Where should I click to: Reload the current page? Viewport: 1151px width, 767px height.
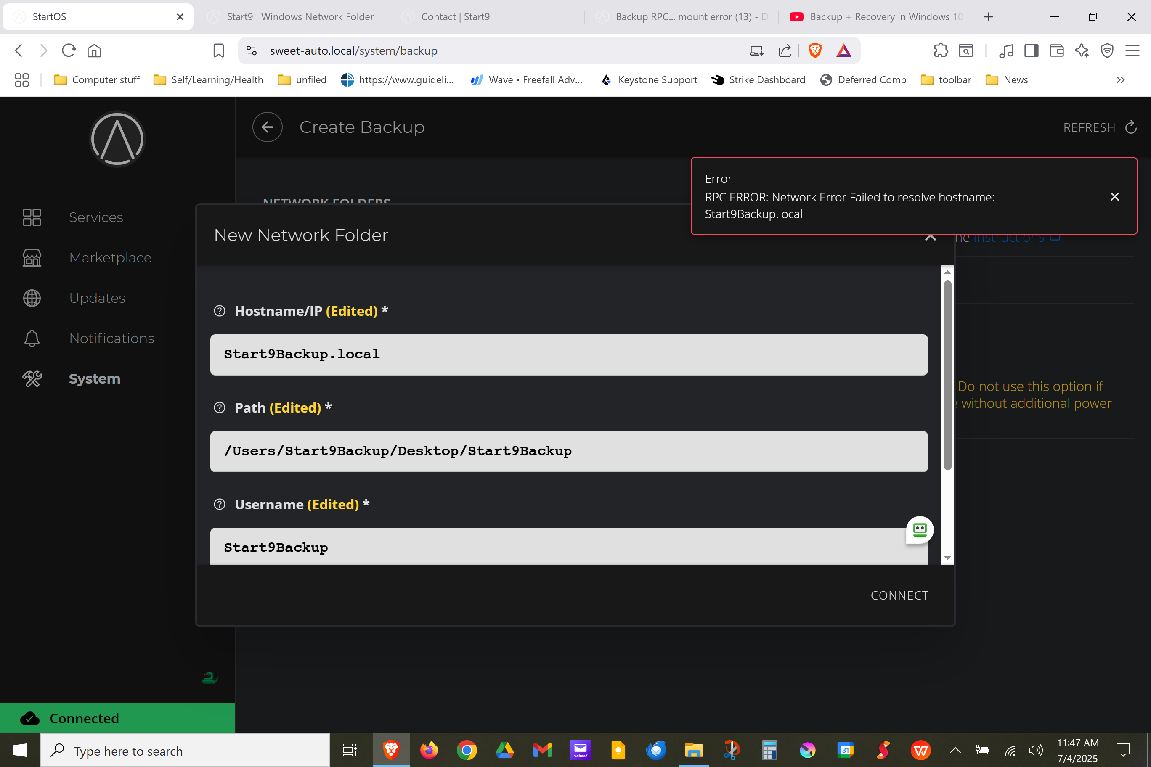click(69, 50)
